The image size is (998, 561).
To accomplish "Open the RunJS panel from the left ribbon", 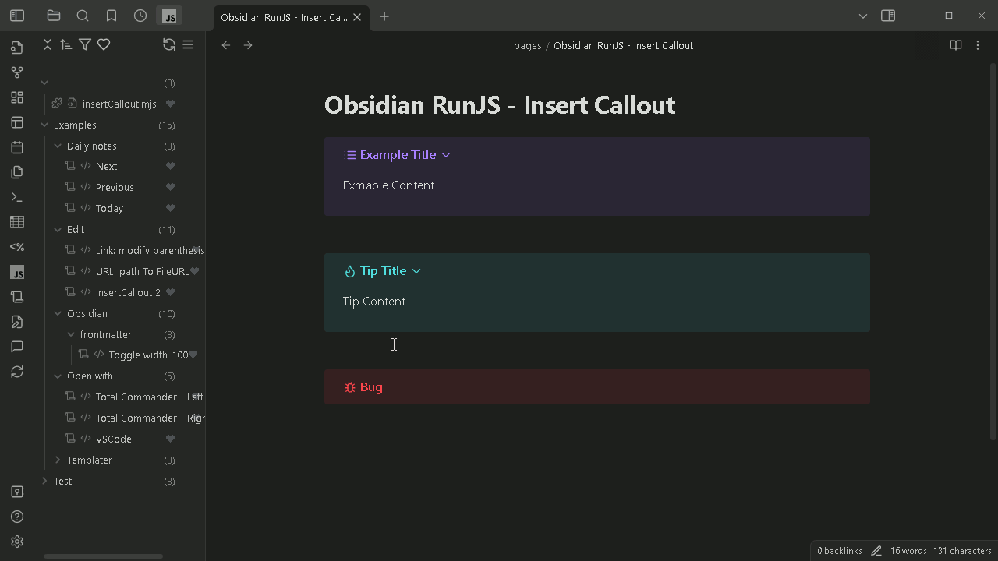I will 16,272.
